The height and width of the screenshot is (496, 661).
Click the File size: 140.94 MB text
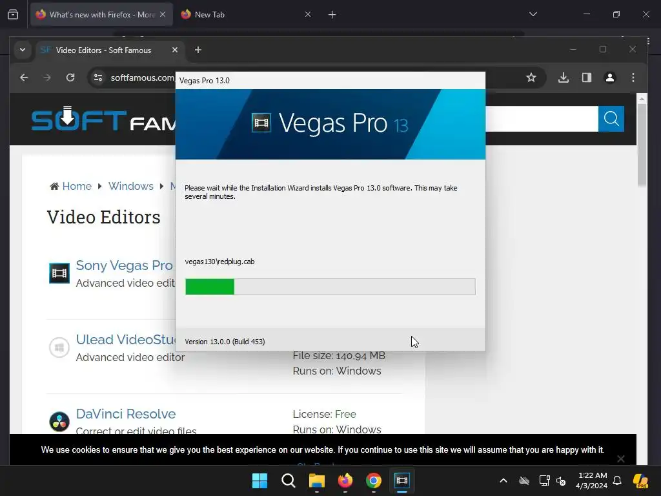pyautogui.click(x=339, y=356)
